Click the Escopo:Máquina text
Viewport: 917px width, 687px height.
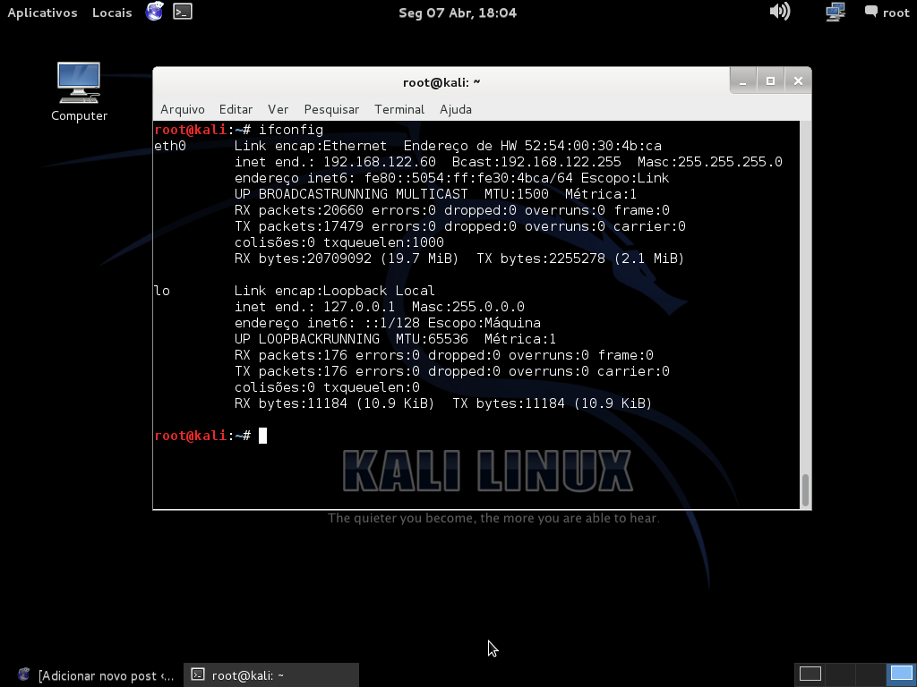point(484,322)
